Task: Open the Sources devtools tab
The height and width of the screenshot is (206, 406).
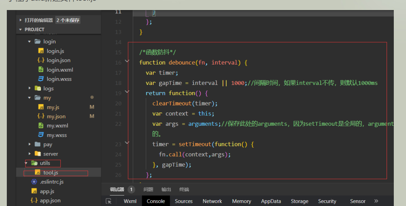Action: click(x=183, y=201)
